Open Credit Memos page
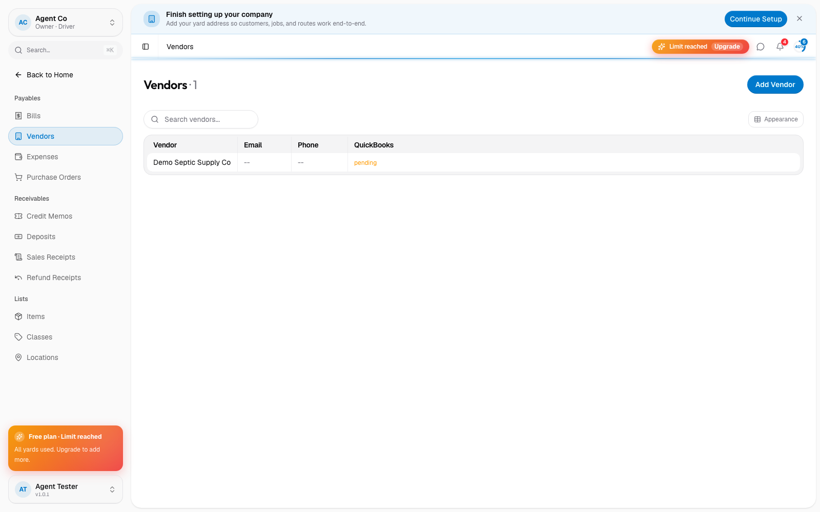Screen dimensions: 820x512 [66, 216]
